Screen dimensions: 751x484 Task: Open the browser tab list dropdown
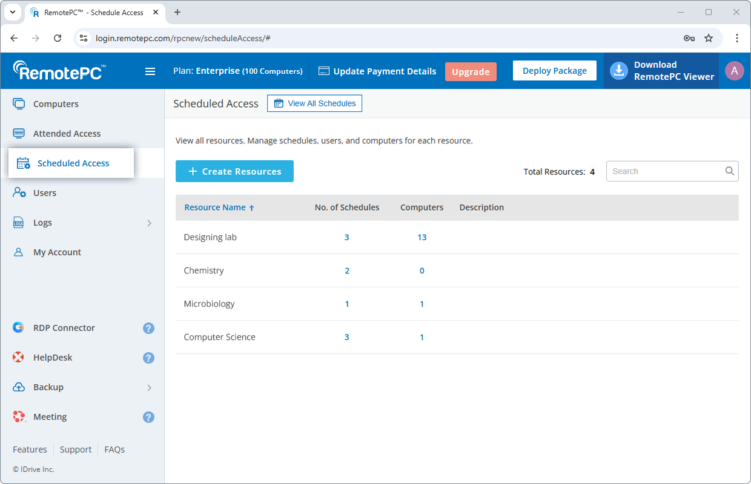pos(12,12)
